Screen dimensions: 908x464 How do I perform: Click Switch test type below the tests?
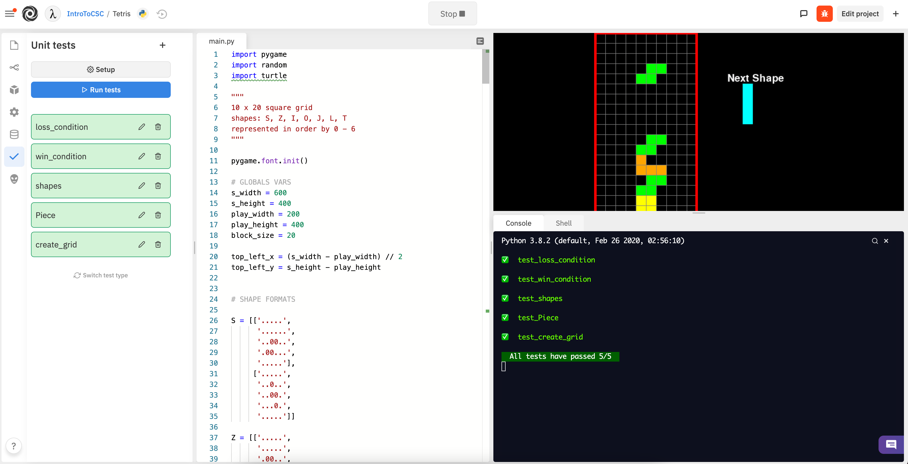coord(101,275)
